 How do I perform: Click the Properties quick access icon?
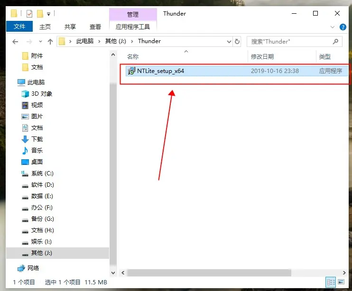pos(29,14)
